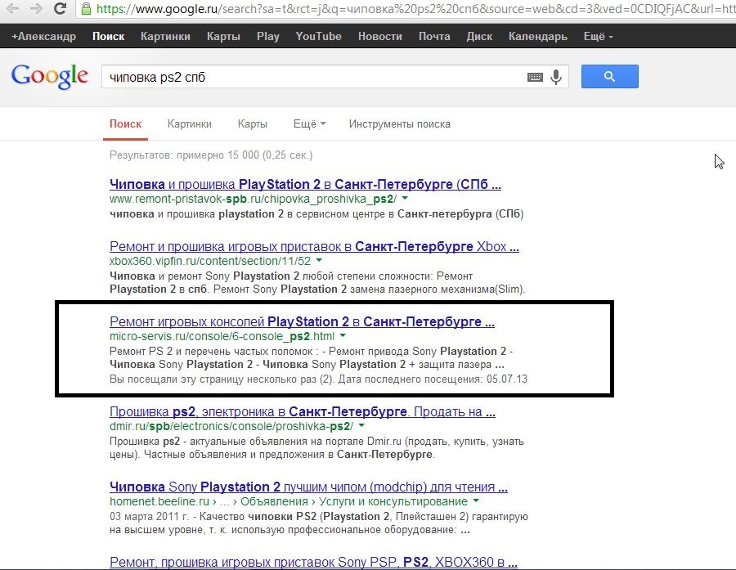Open +Александр in the top bar

(43, 37)
